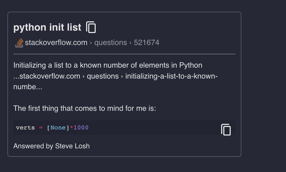
Task: Click the Stack Overflow logo icon
Action: 19,43
